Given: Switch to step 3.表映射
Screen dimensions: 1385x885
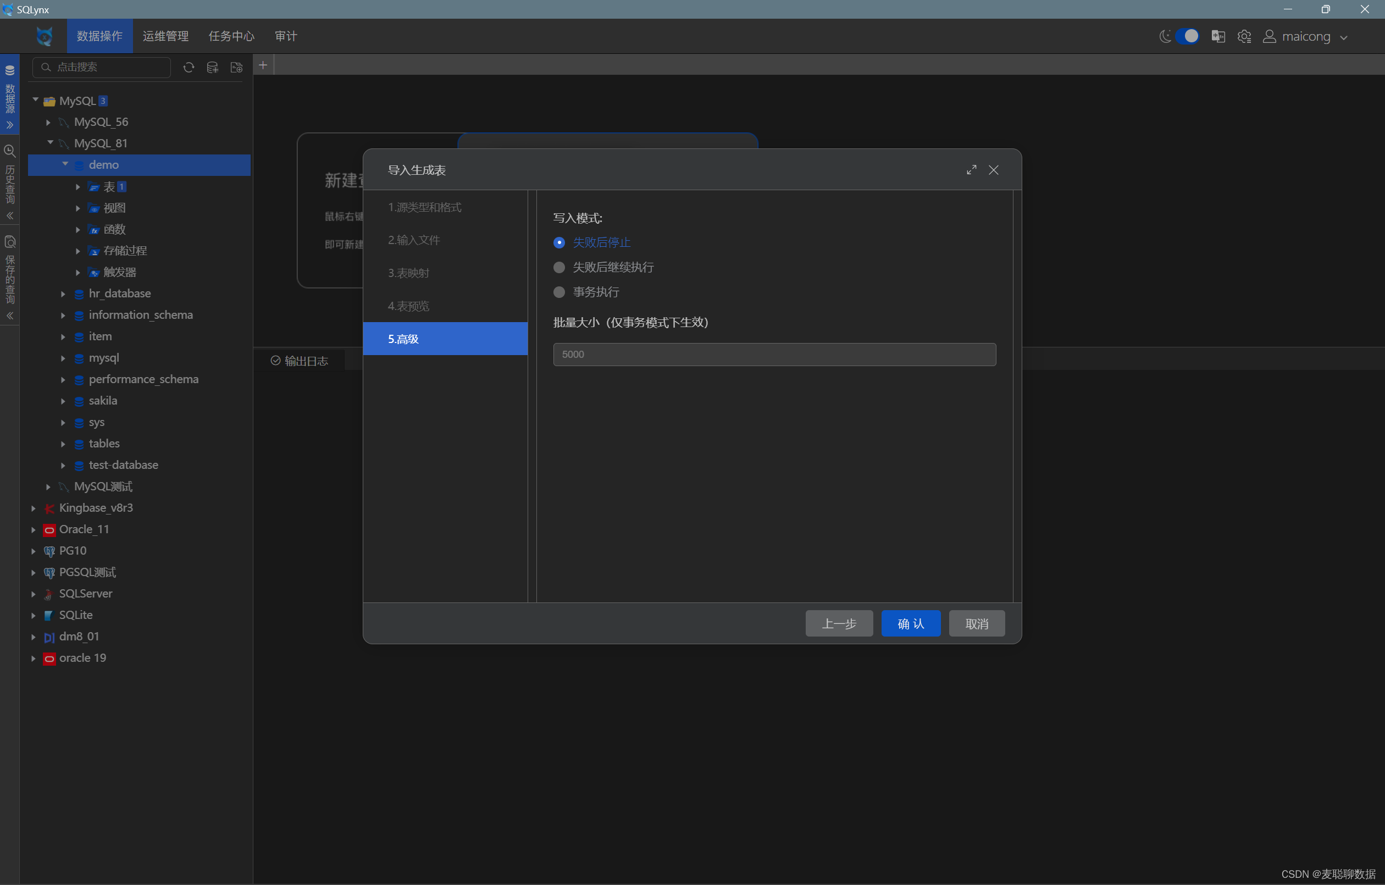Looking at the screenshot, I should pyautogui.click(x=408, y=273).
